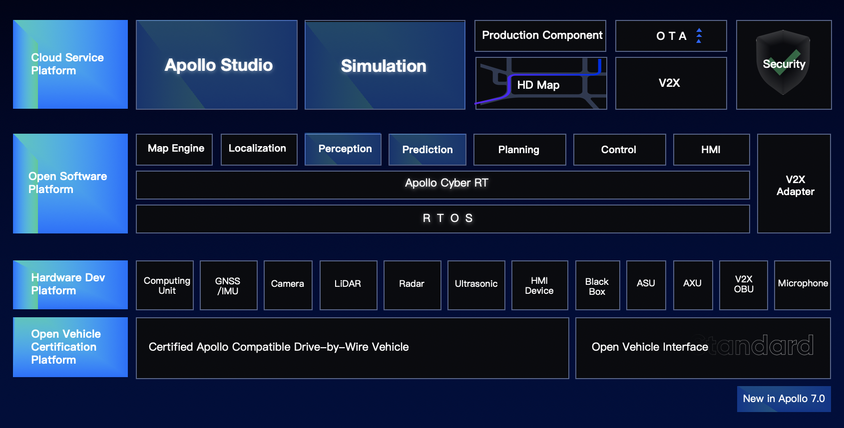Select the Perception module
Viewport: 844px width, 428px height.
343,150
